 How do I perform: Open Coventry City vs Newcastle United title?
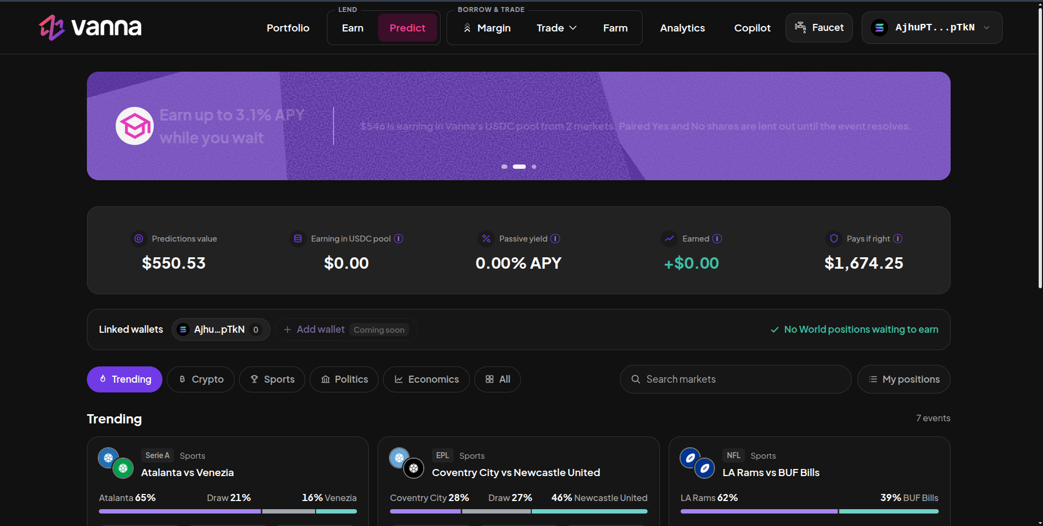click(x=516, y=473)
